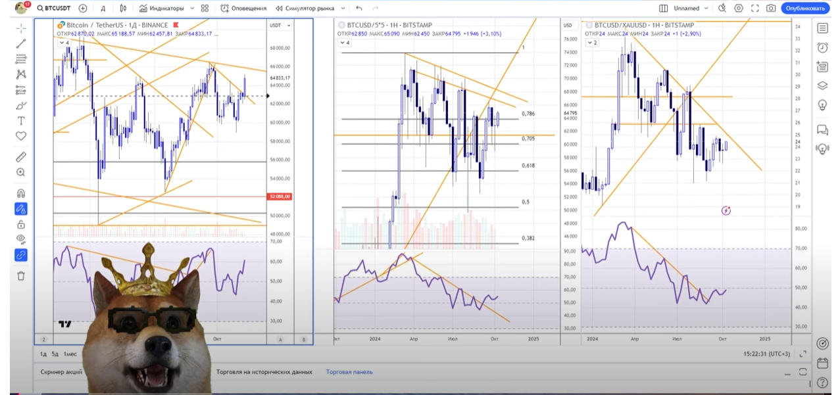Open the ideas stream broadcast icon

point(822,149)
